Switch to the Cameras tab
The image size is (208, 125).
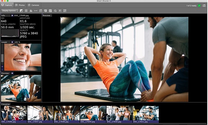tap(34, 5)
